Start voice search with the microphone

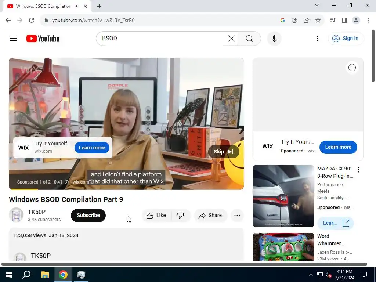coord(274,38)
